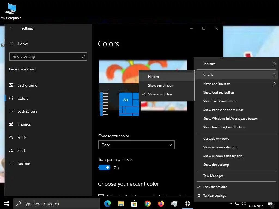The height and width of the screenshot is (209, 279).
Task: Click the Find a setting field
Action: click(48, 57)
